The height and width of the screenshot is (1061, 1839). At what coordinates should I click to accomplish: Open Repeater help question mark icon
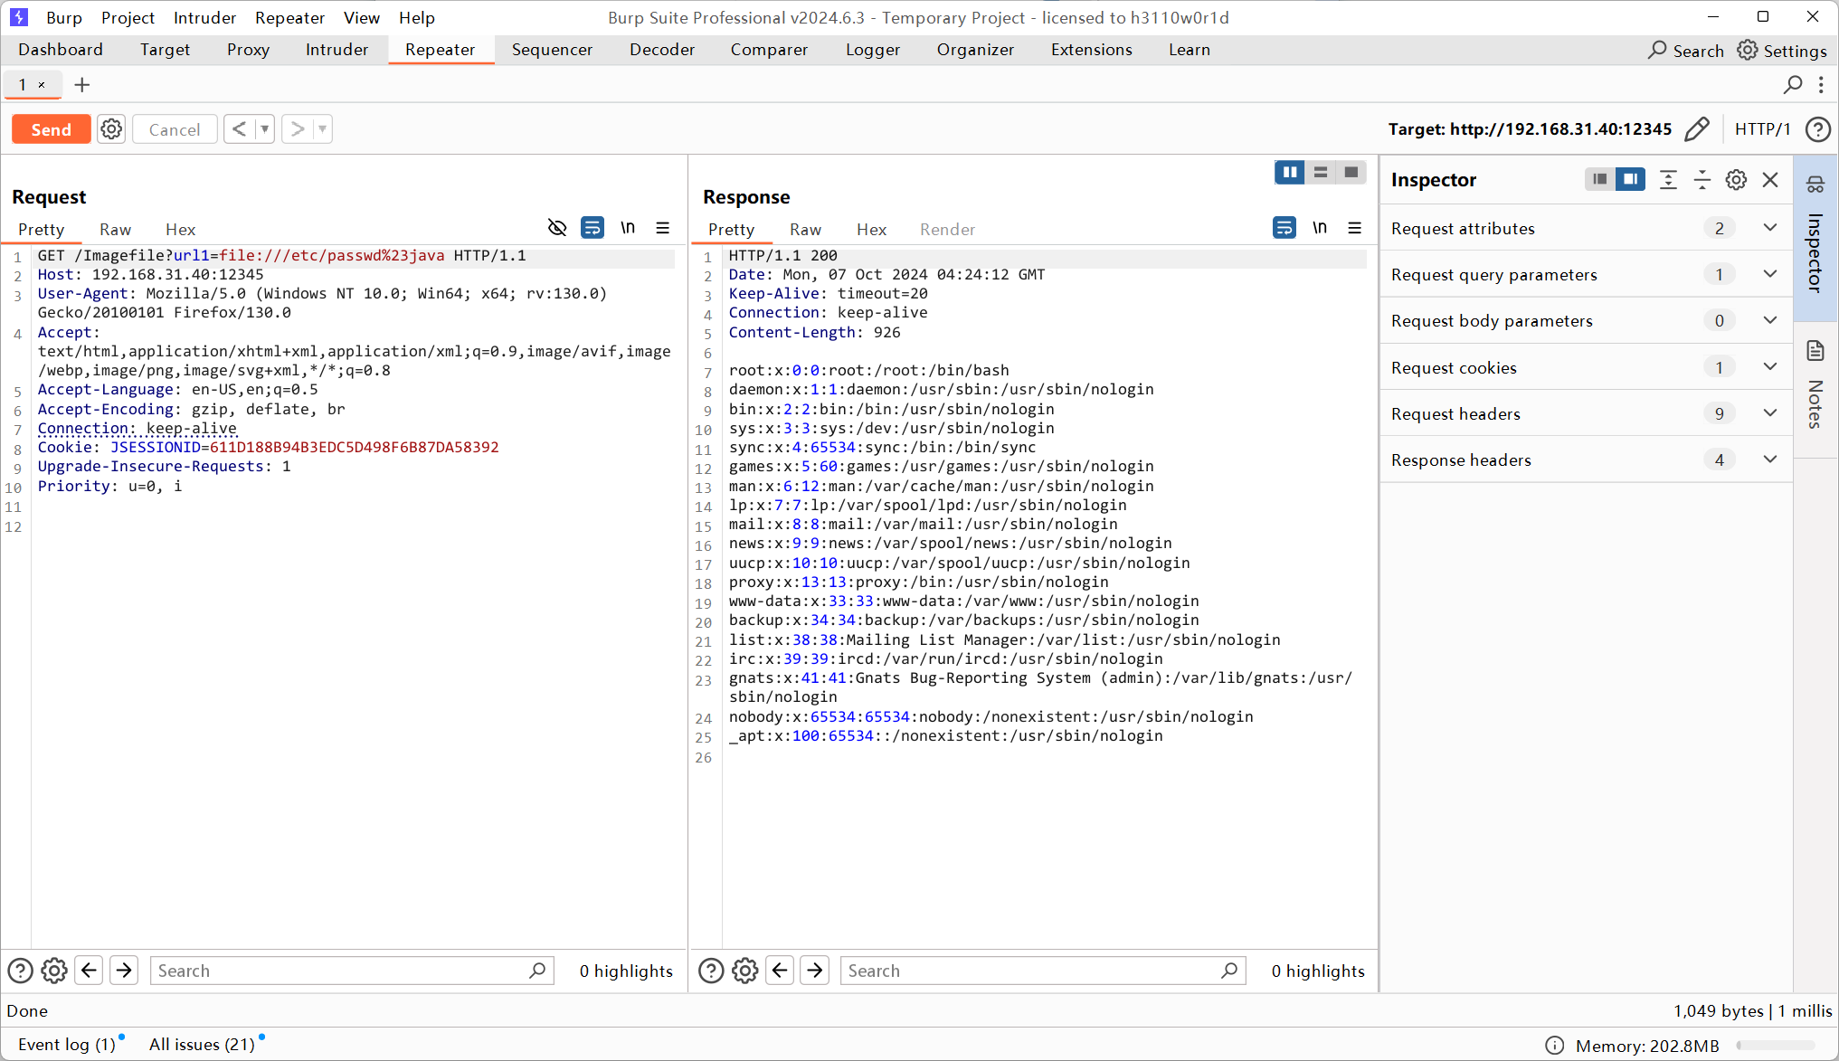tap(1817, 129)
